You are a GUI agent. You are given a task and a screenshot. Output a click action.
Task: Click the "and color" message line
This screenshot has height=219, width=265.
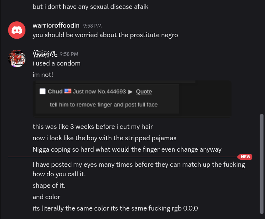click(x=46, y=197)
